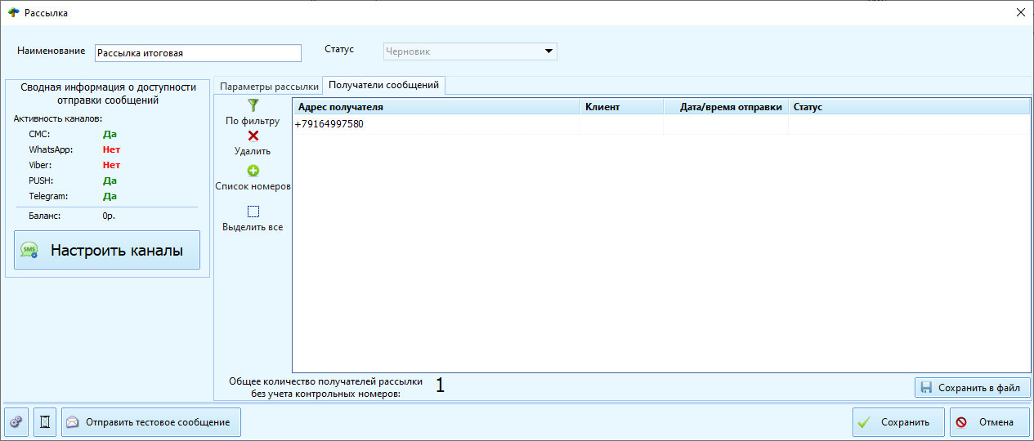1034x441 pixels.
Task: Click the Клиент column header
Action: pyautogui.click(x=622, y=107)
